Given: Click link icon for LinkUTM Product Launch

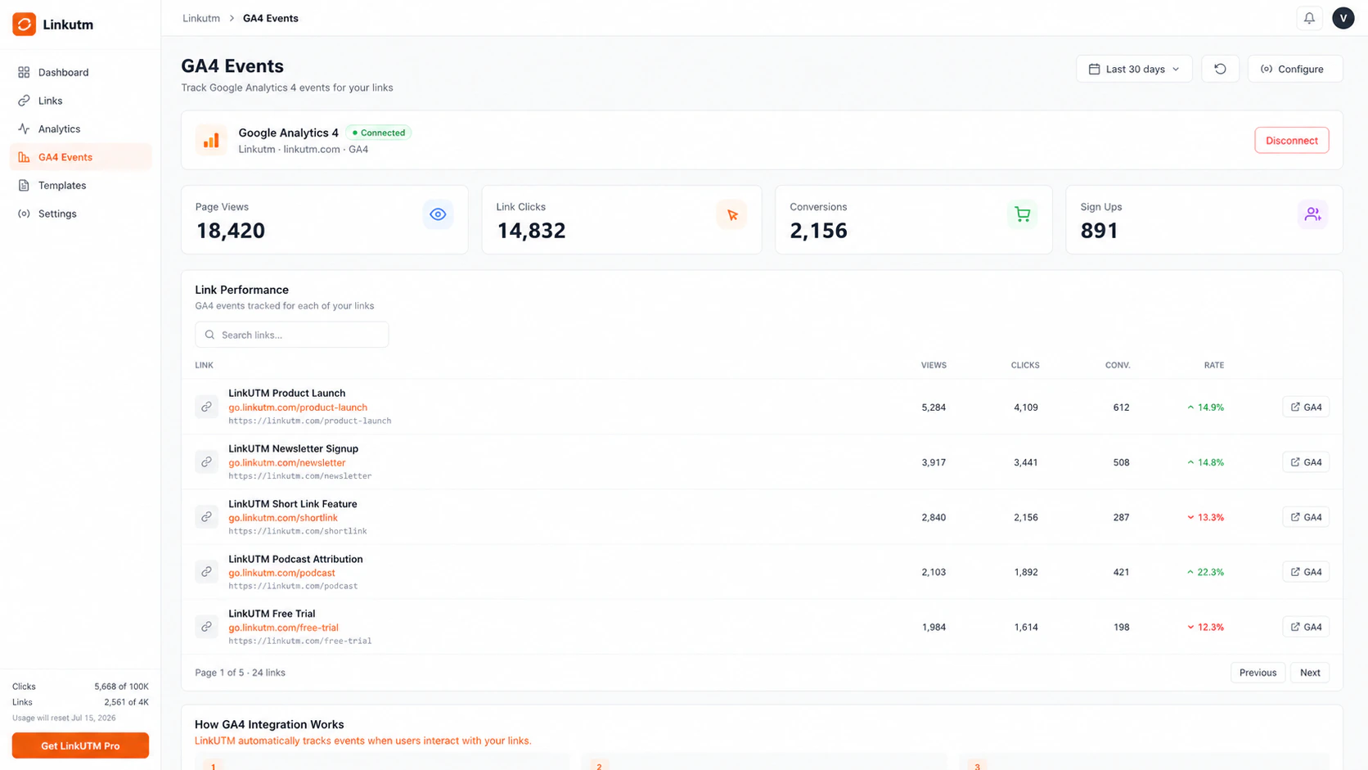Looking at the screenshot, I should point(206,407).
